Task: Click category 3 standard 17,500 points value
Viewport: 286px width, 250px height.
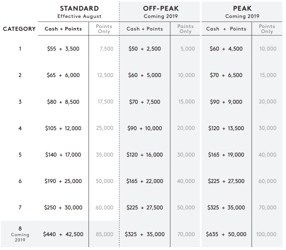Action: 105,102
